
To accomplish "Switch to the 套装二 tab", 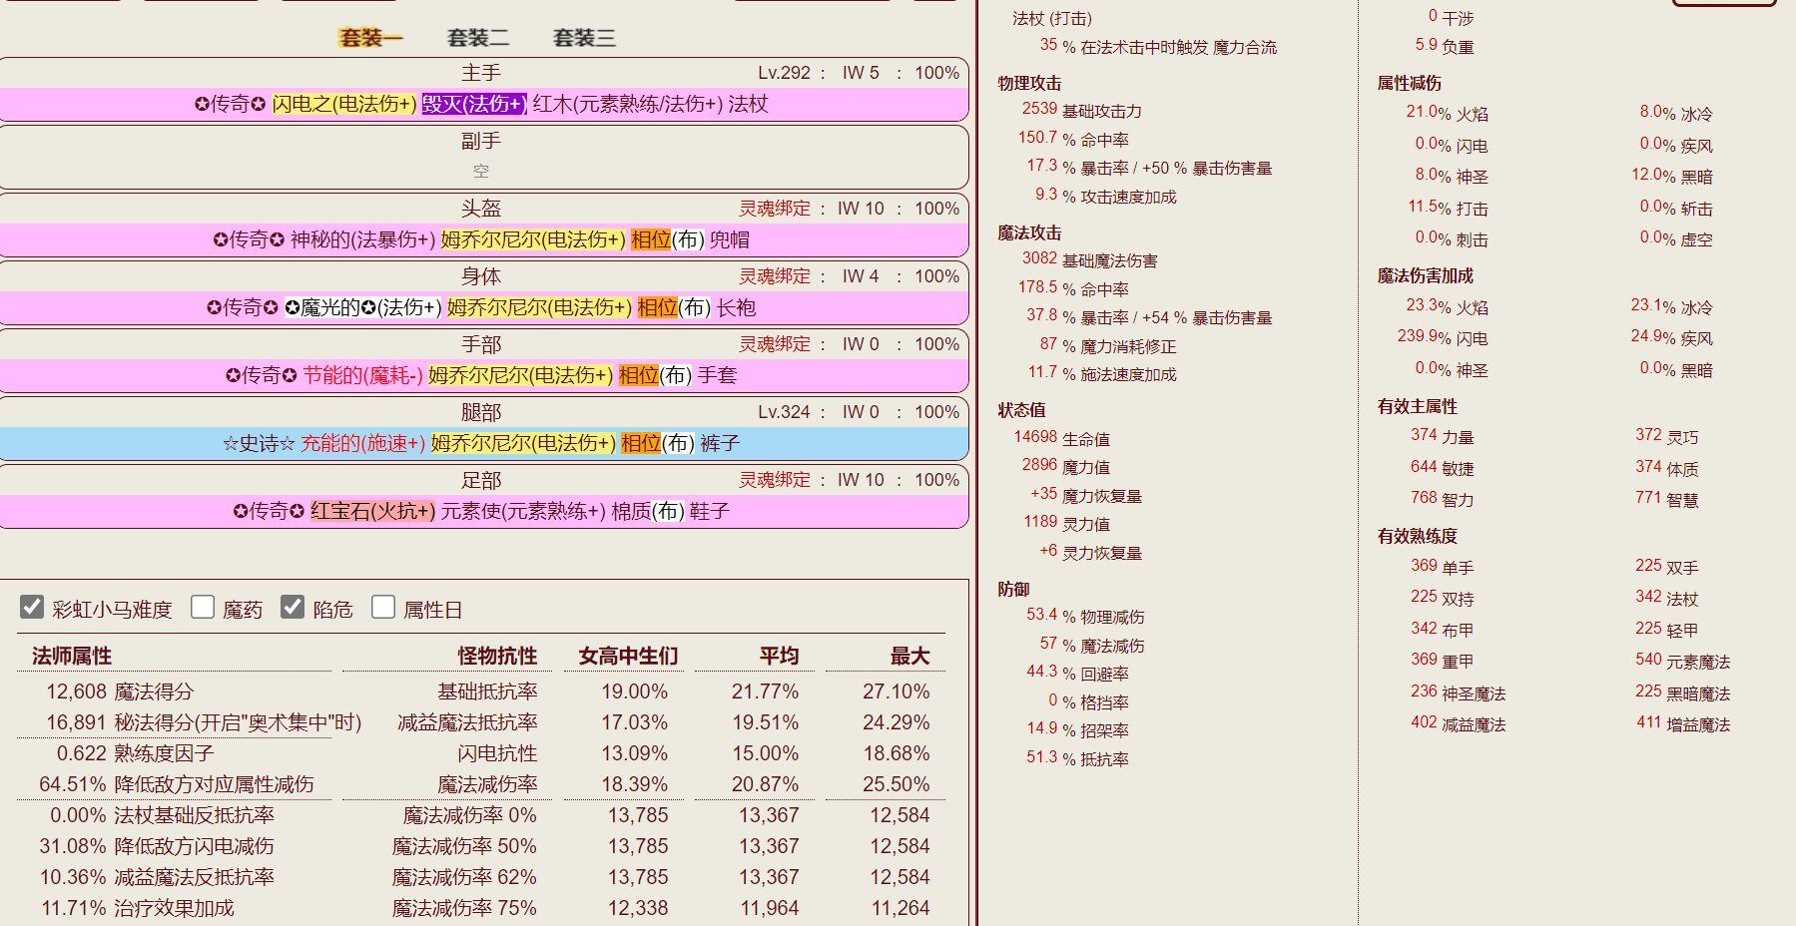I will pos(478,38).
